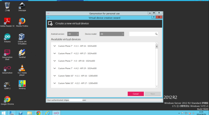Screen dimensions: 209x115
Task: Expand Custom Phone 7" 4.3 API 18 chevron
Action: pos(55,61)
